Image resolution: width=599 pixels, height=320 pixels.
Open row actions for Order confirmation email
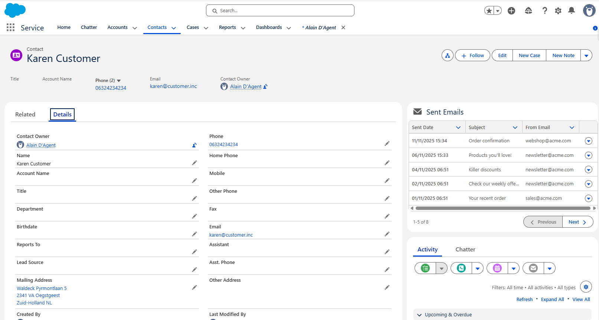(589, 141)
